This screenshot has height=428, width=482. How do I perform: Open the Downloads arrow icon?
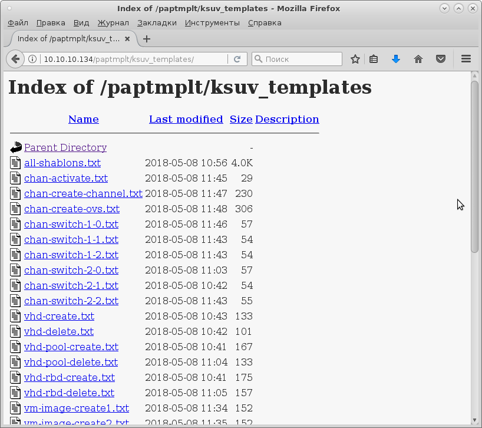(x=396, y=59)
